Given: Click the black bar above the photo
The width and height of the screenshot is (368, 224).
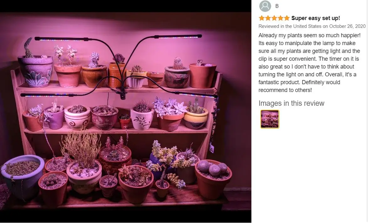Looking at the screenshot, I should (x=126, y=6).
